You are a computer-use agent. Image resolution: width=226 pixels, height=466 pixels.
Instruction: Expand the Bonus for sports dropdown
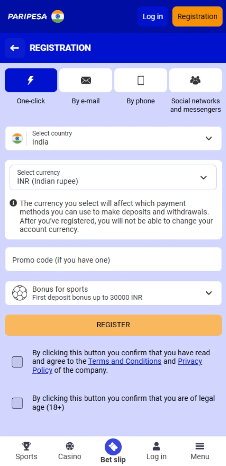click(209, 293)
